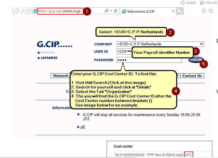Click the Home icon in browser toolbar
218x158 pixels.
(x=204, y=10)
